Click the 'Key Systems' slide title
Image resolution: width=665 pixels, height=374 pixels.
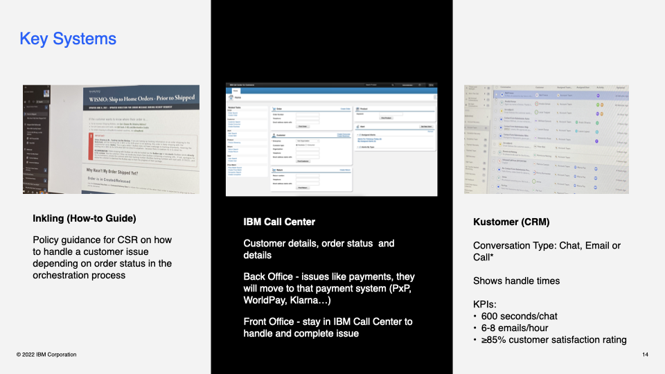pyautogui.click(x=68, y=39)
